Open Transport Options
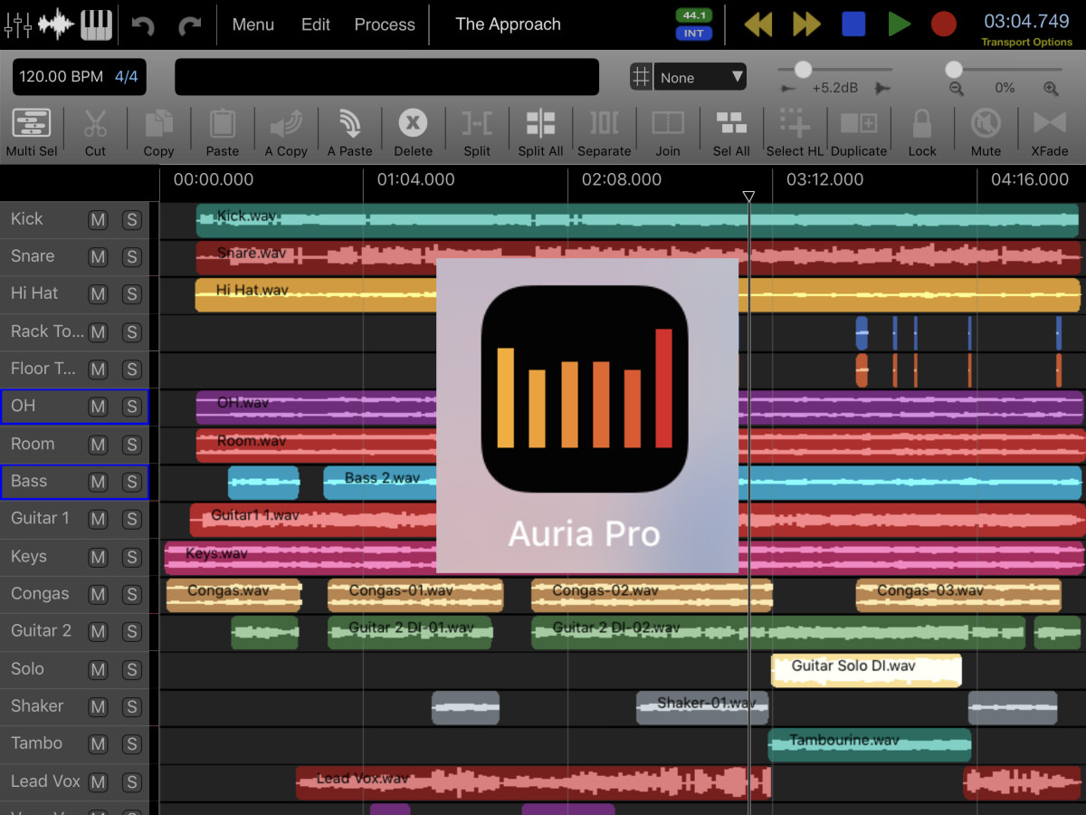Viewport: 1086px width, 815px height. 1027,43
